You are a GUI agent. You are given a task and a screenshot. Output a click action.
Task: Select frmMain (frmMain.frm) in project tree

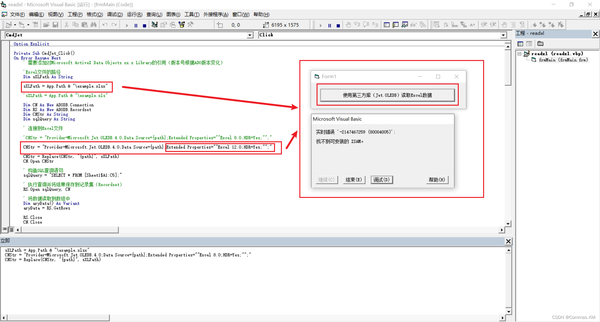click(563, 60)
